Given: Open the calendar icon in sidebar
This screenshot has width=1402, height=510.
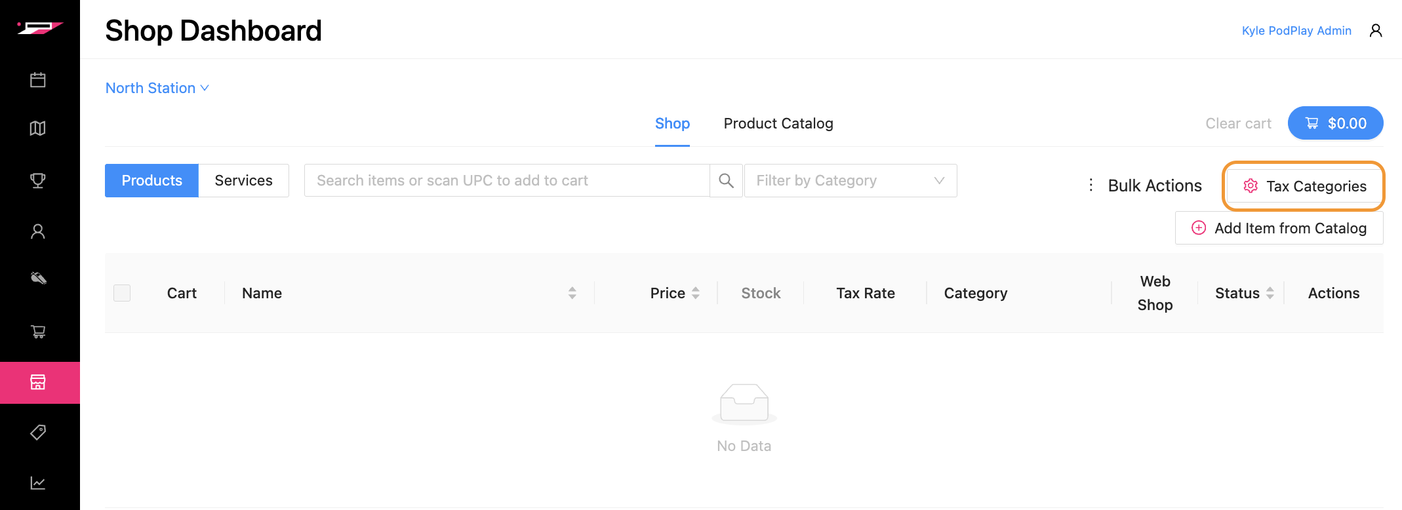Looking at the screenshot, I should coord(38,80).
